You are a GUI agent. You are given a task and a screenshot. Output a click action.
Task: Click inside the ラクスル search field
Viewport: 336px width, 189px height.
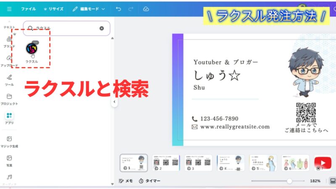[x=67, y=28]
